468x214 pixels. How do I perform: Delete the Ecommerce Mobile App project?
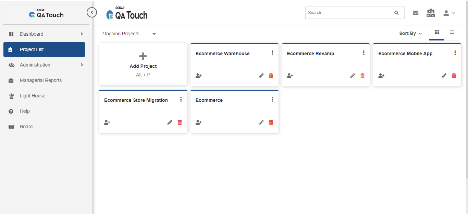pyautogui.click(x=454, y=76)
